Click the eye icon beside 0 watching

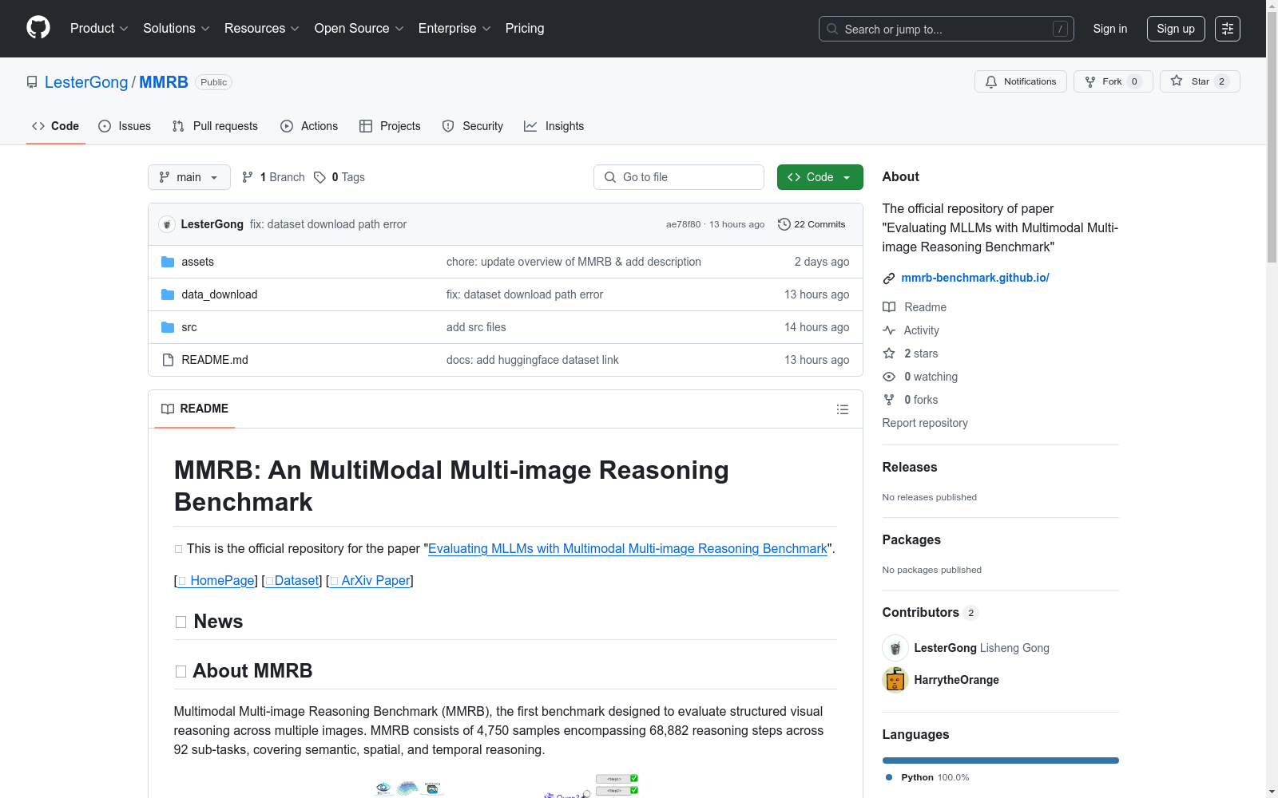tap(889, 377)
